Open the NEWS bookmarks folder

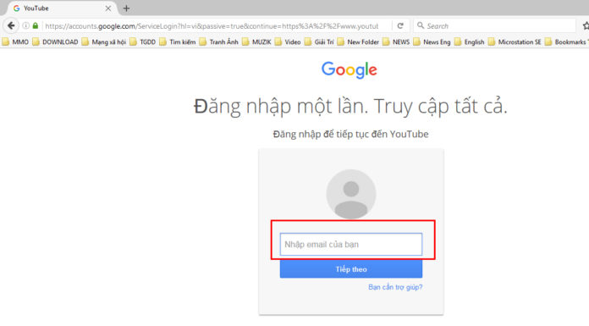click(x=396, y=41)
